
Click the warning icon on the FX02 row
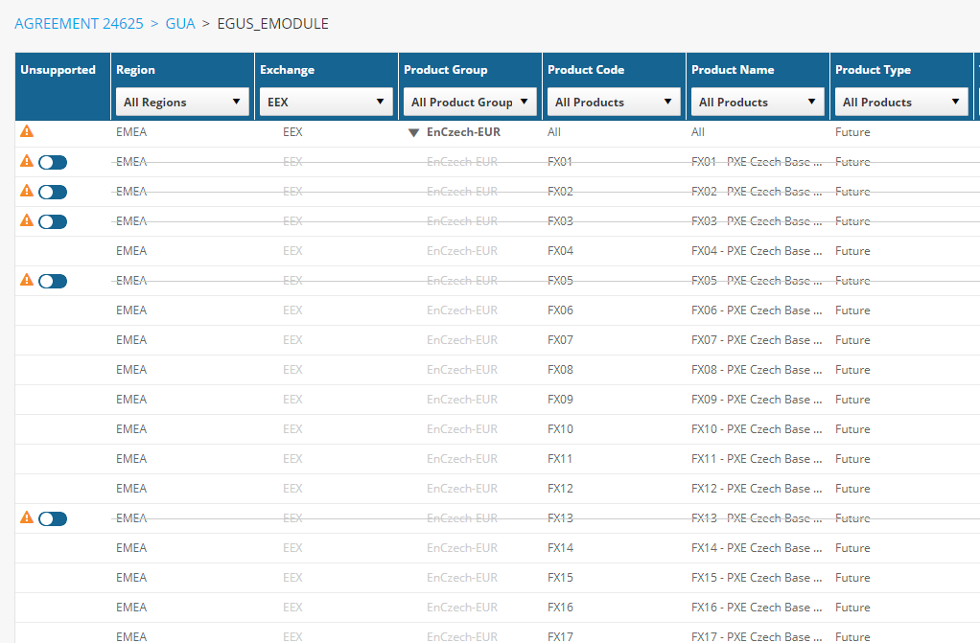(27, 191)
